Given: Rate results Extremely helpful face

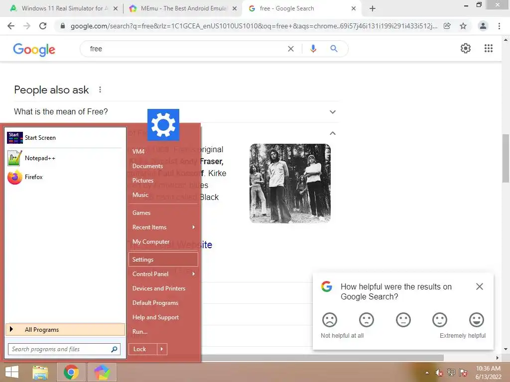Looking at the screenshot, I should point(477,320).
